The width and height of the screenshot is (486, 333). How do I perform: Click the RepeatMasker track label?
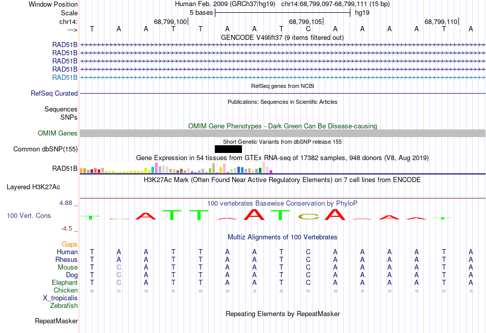click(x=56, y=321)
